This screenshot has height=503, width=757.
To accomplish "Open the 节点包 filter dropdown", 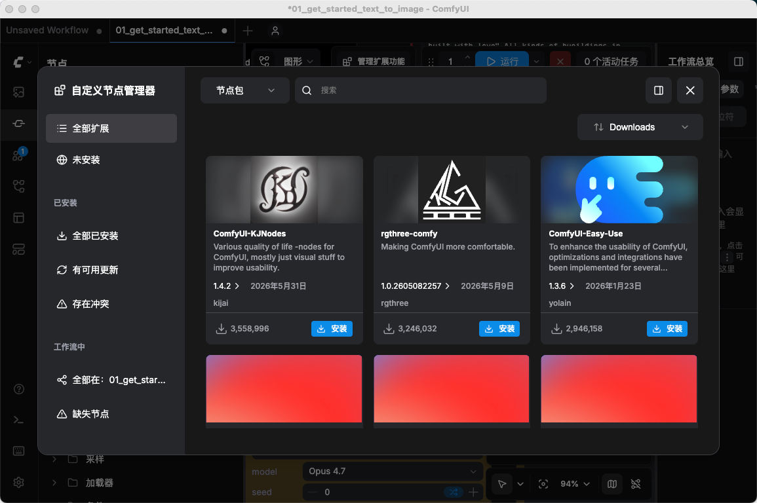I will point(244,90).
